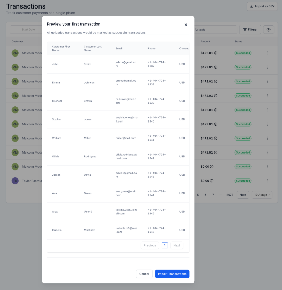Viewport: 282px width, 290px height.
Task: Open three-dot menu for first transaction row
Action: [268, 53]
